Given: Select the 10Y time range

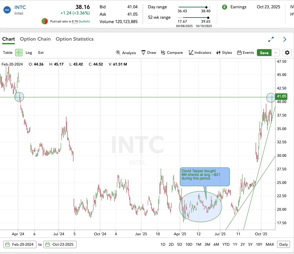Looking at the screenshot, I should pos(259,244).
